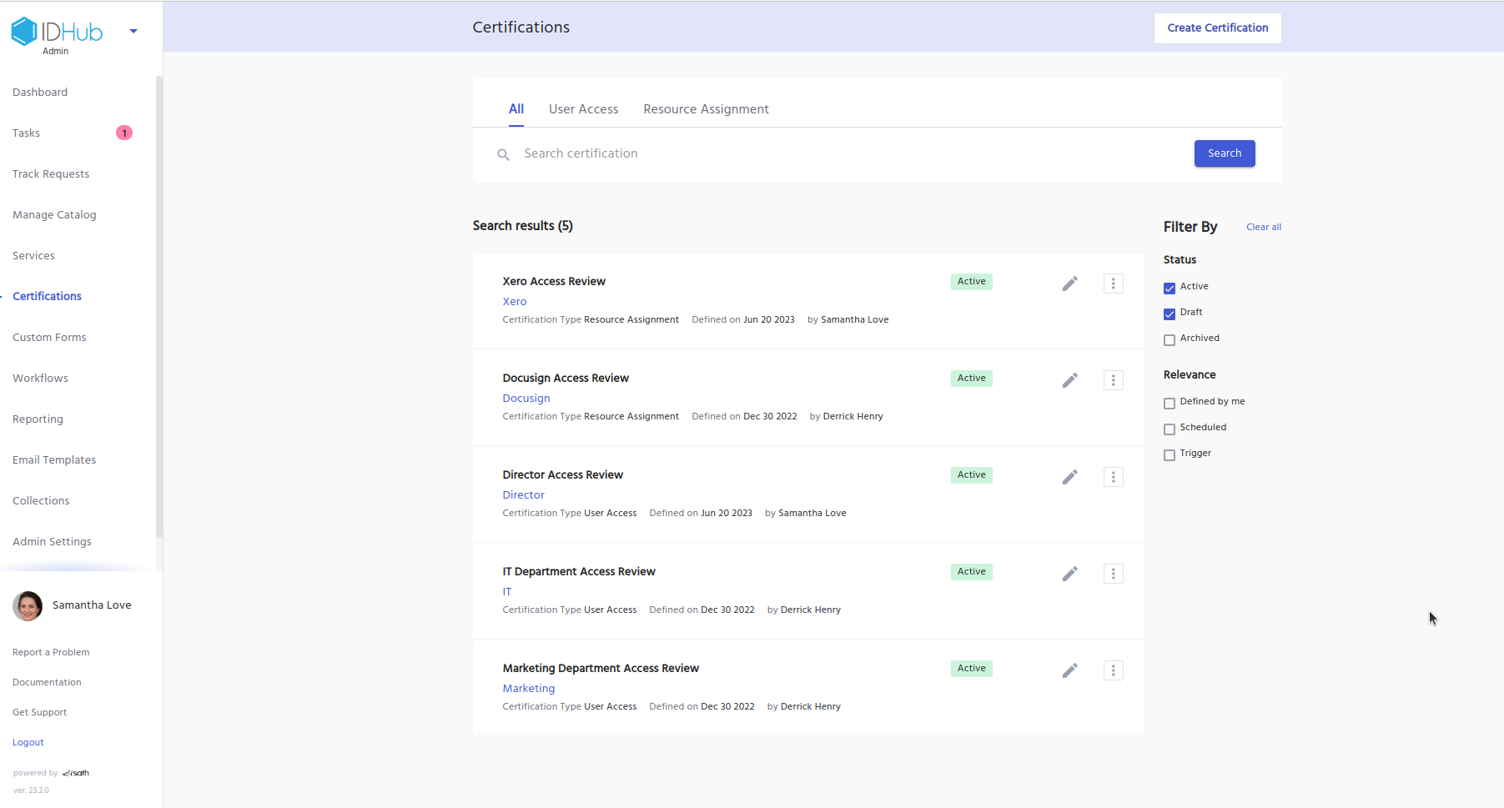Click the Search results (5) heading

pos(522,226)
